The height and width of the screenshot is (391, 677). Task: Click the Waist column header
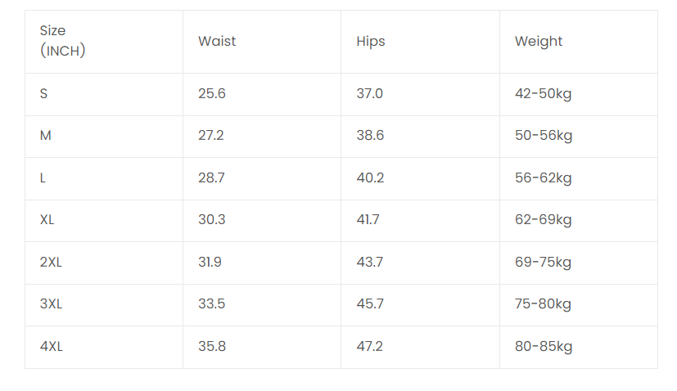point(217,41)
